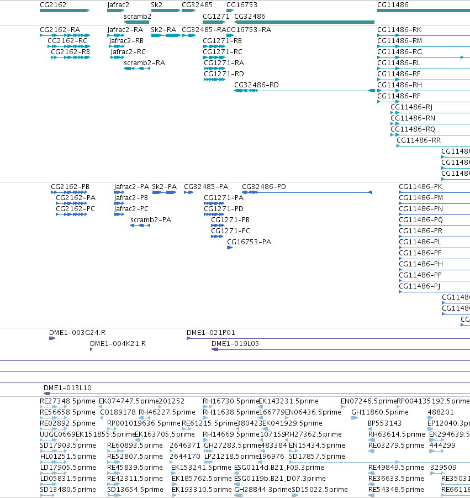Click the scramb2 gene label

pos(138,16)
